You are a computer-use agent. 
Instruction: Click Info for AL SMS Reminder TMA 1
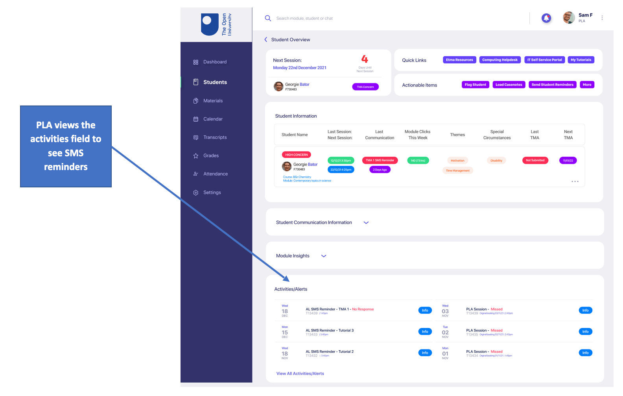pyautogui.click(x=425, y=311)
